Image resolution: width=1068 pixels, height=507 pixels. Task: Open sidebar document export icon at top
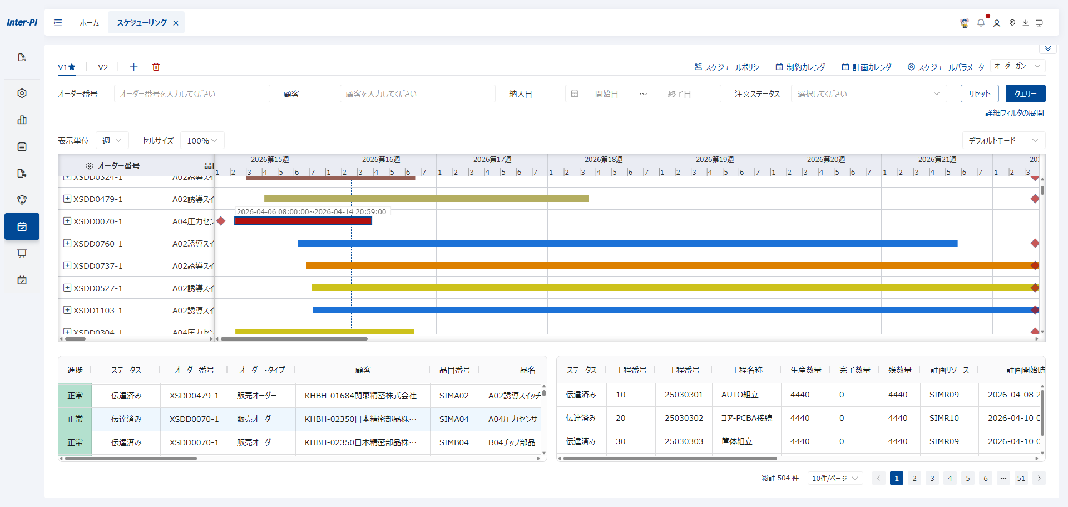22,57
